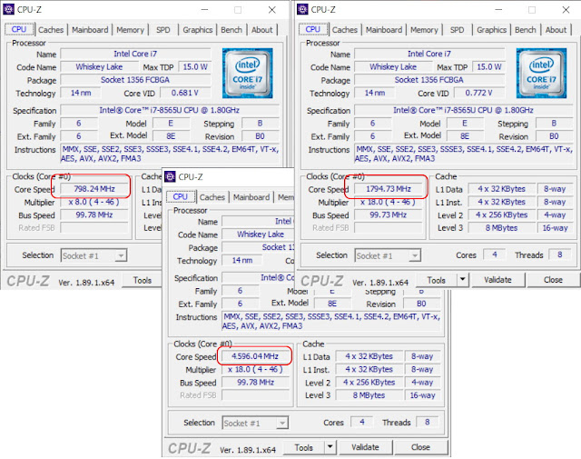Click 798.24 MHz core speed value

tap(94, 189)
